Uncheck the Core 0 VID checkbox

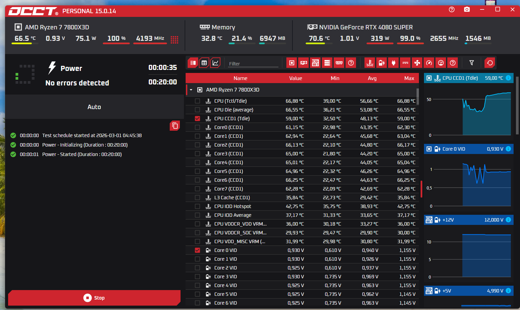[197, 250]
